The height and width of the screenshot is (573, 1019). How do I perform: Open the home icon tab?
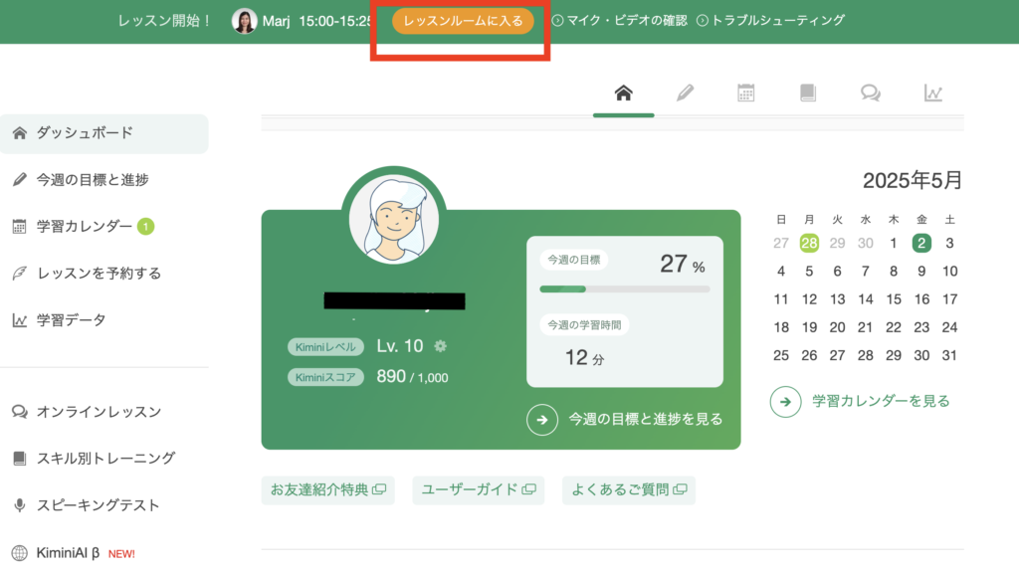click(623, 93)
